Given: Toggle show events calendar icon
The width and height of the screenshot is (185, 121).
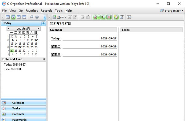Looking at the screenshot, I should 109,17.
